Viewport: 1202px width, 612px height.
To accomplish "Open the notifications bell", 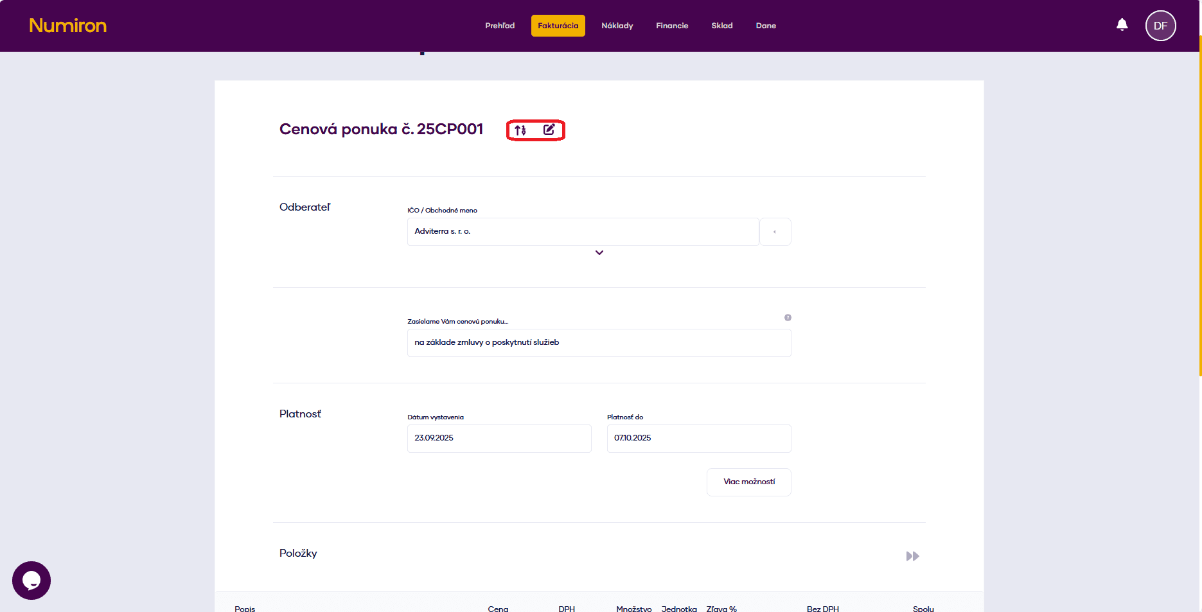I will click(x=1122, y=25).
